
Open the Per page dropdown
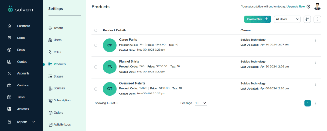[201, 103]
